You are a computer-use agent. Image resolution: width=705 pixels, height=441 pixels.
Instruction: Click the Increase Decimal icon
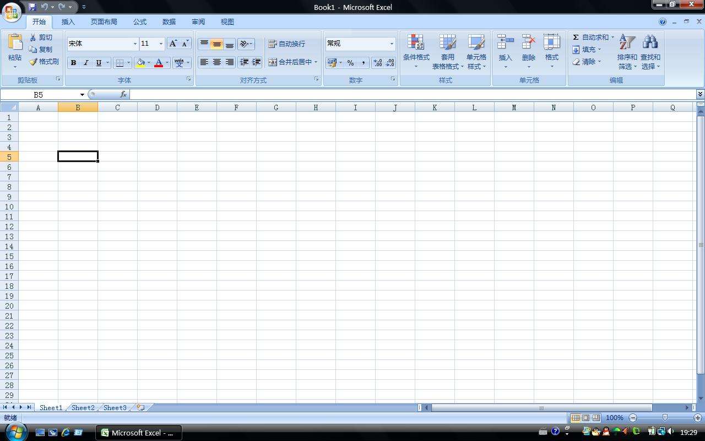tap(377, 62)
